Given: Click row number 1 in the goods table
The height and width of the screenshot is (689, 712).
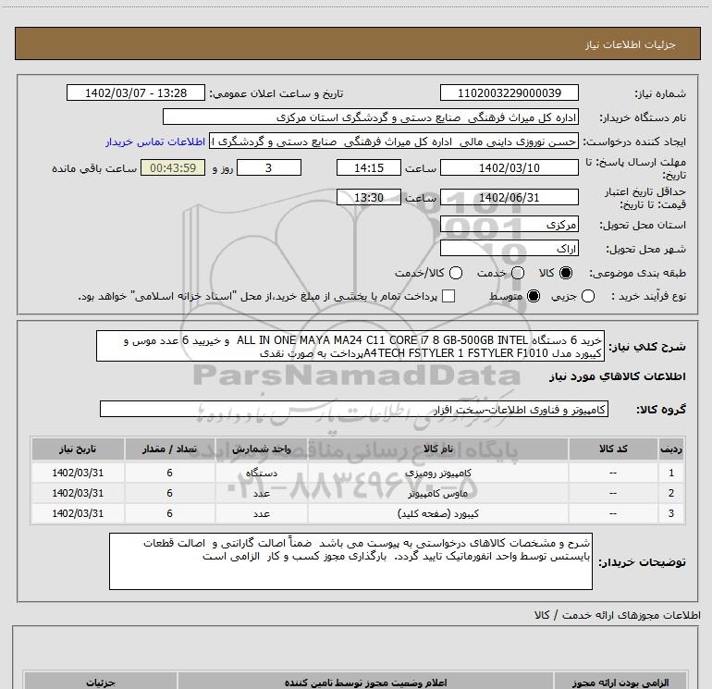Looking at the screenshot, I should click(671, 473).
